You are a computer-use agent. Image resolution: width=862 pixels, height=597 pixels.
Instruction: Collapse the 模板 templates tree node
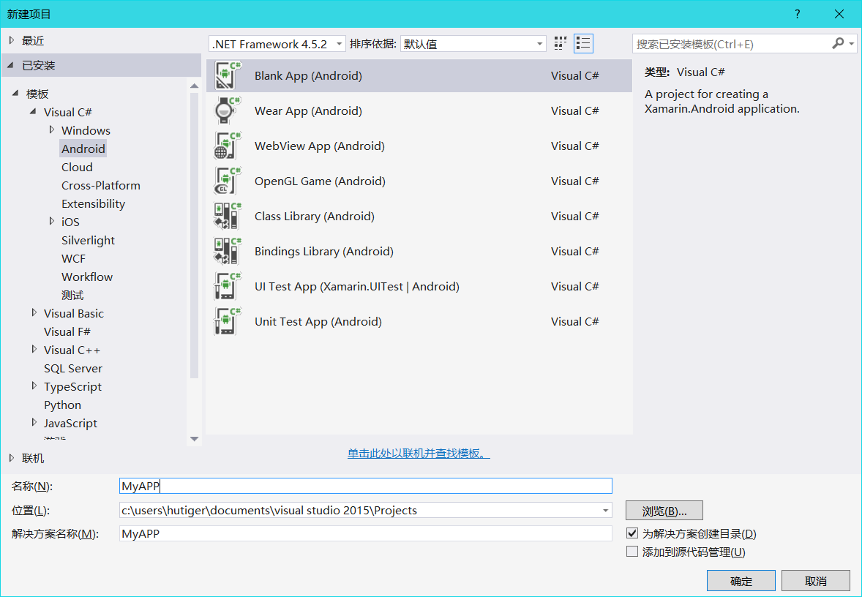[15, 94]
